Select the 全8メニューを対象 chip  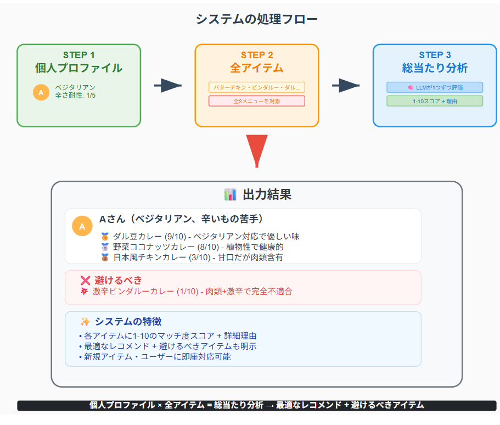click(257, 101)
